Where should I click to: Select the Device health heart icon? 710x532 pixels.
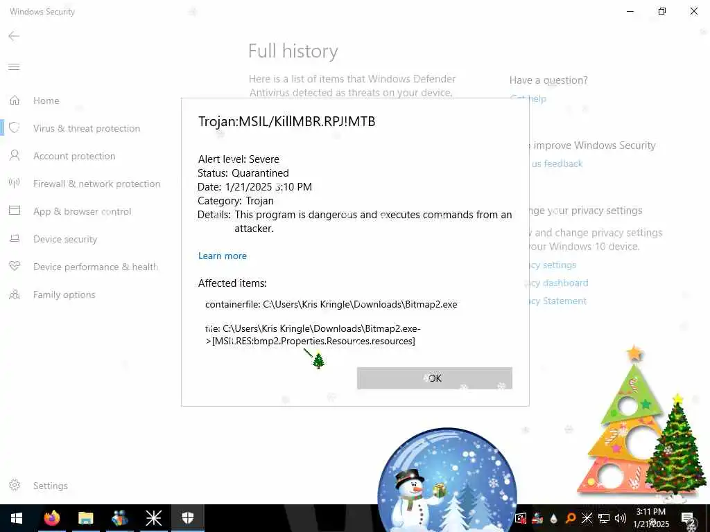15,266
